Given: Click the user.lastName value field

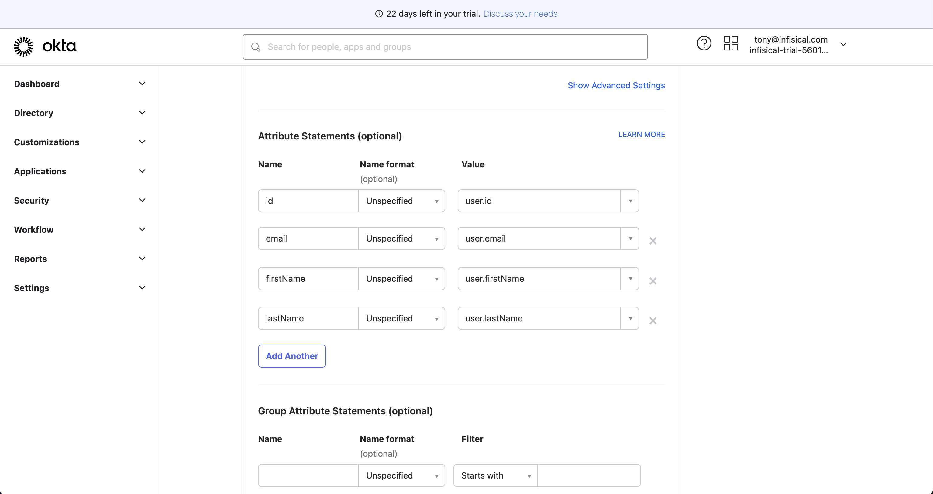Looking at the screenshot, I should [539, 318].
